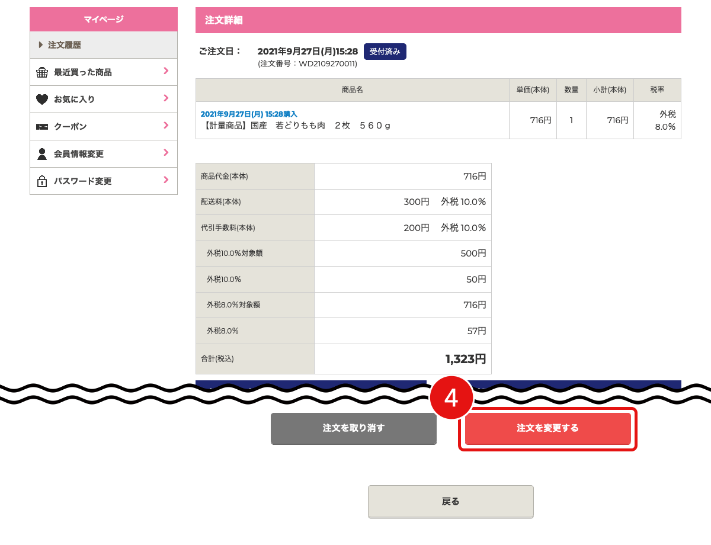This screenshot has width=711, height=545.
Task: Click the 戻る back button
Action: tap(450, 501)
